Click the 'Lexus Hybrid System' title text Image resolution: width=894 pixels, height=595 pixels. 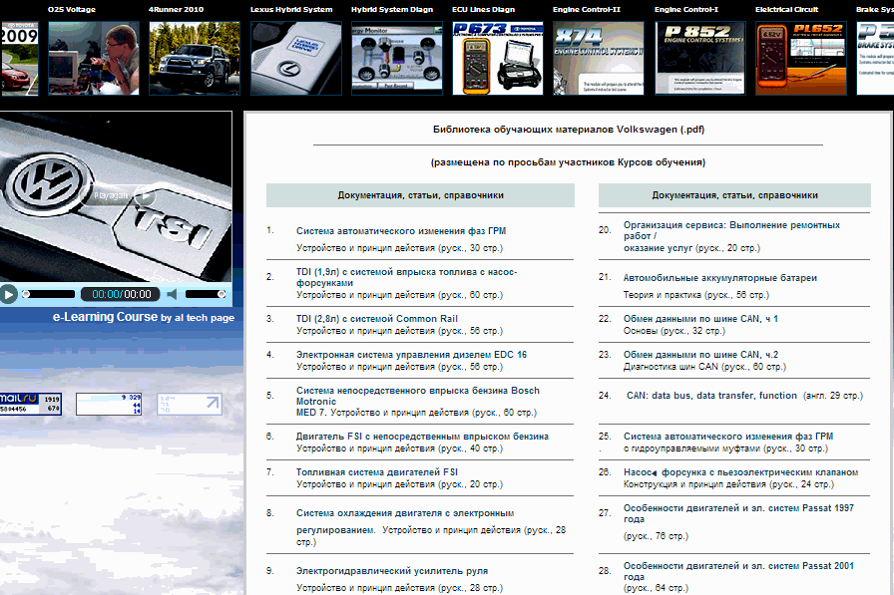point(291,9)
